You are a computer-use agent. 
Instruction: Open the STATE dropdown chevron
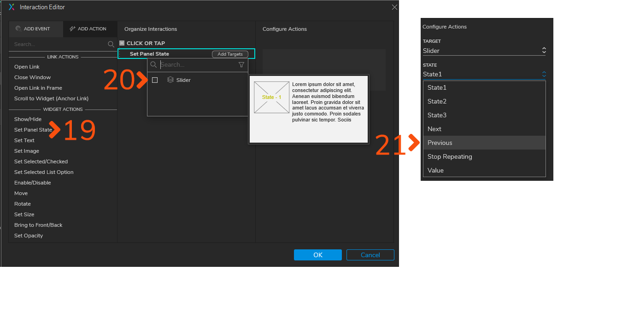(x=544, y=74)
